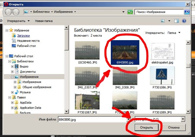Select the P7301089.JPG thumbnail
The image size is (195, 137).
162,100
